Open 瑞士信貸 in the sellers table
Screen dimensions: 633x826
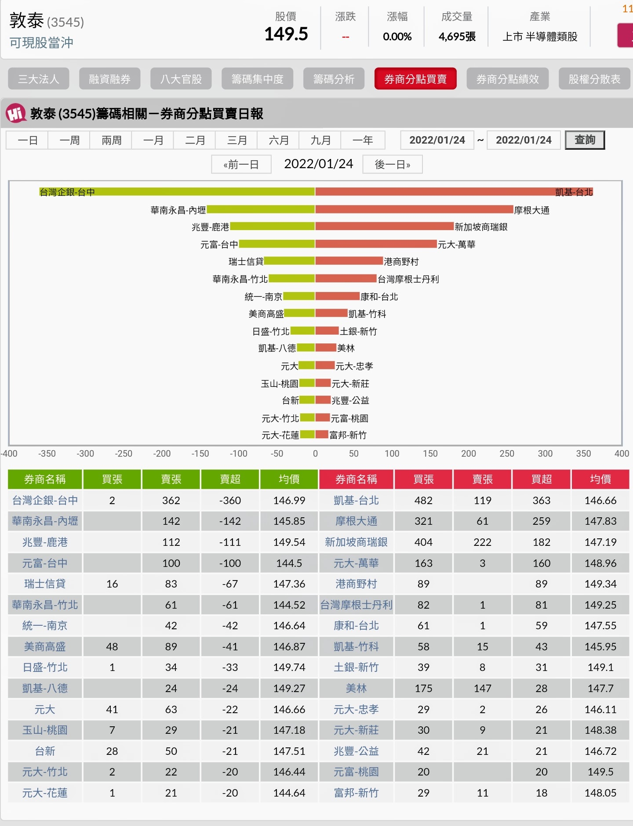[x=45, y=584]
